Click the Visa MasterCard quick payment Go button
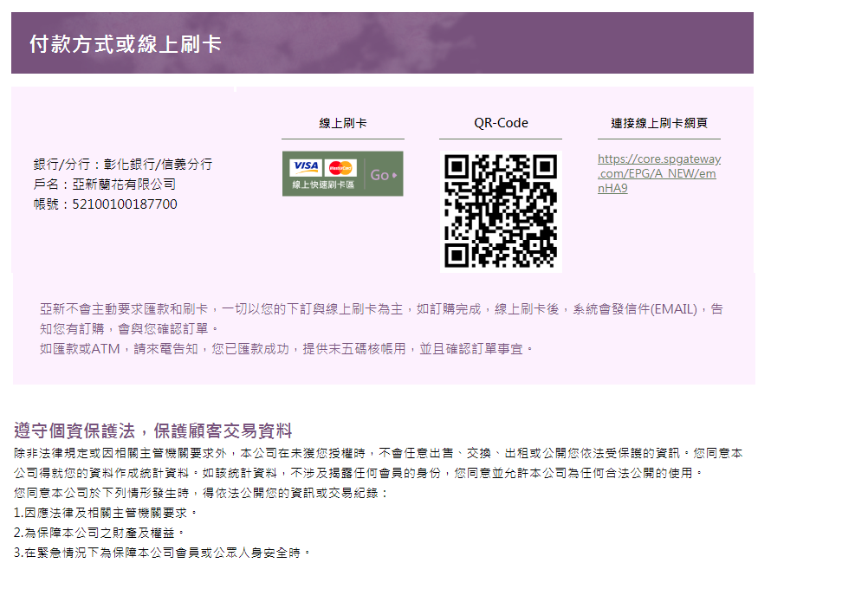The width and height of the screenshot is (868, 589). (343, 174)
